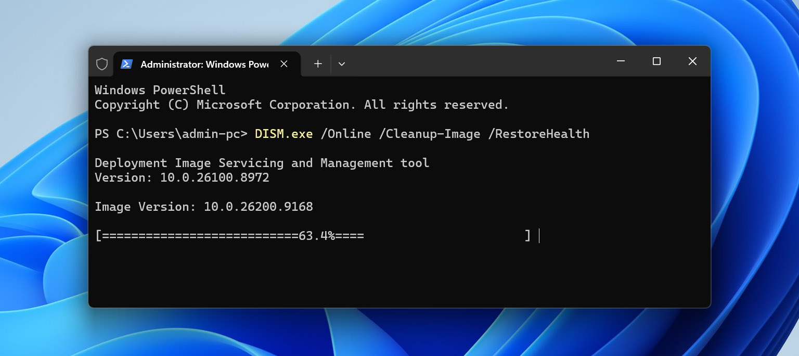Minimize the Terminal window

pyautogui.click(x=621, y=61)
